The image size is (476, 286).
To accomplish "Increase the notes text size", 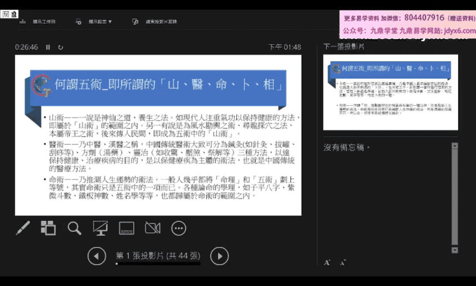I will pyautogui.click(x=327, y=263).
